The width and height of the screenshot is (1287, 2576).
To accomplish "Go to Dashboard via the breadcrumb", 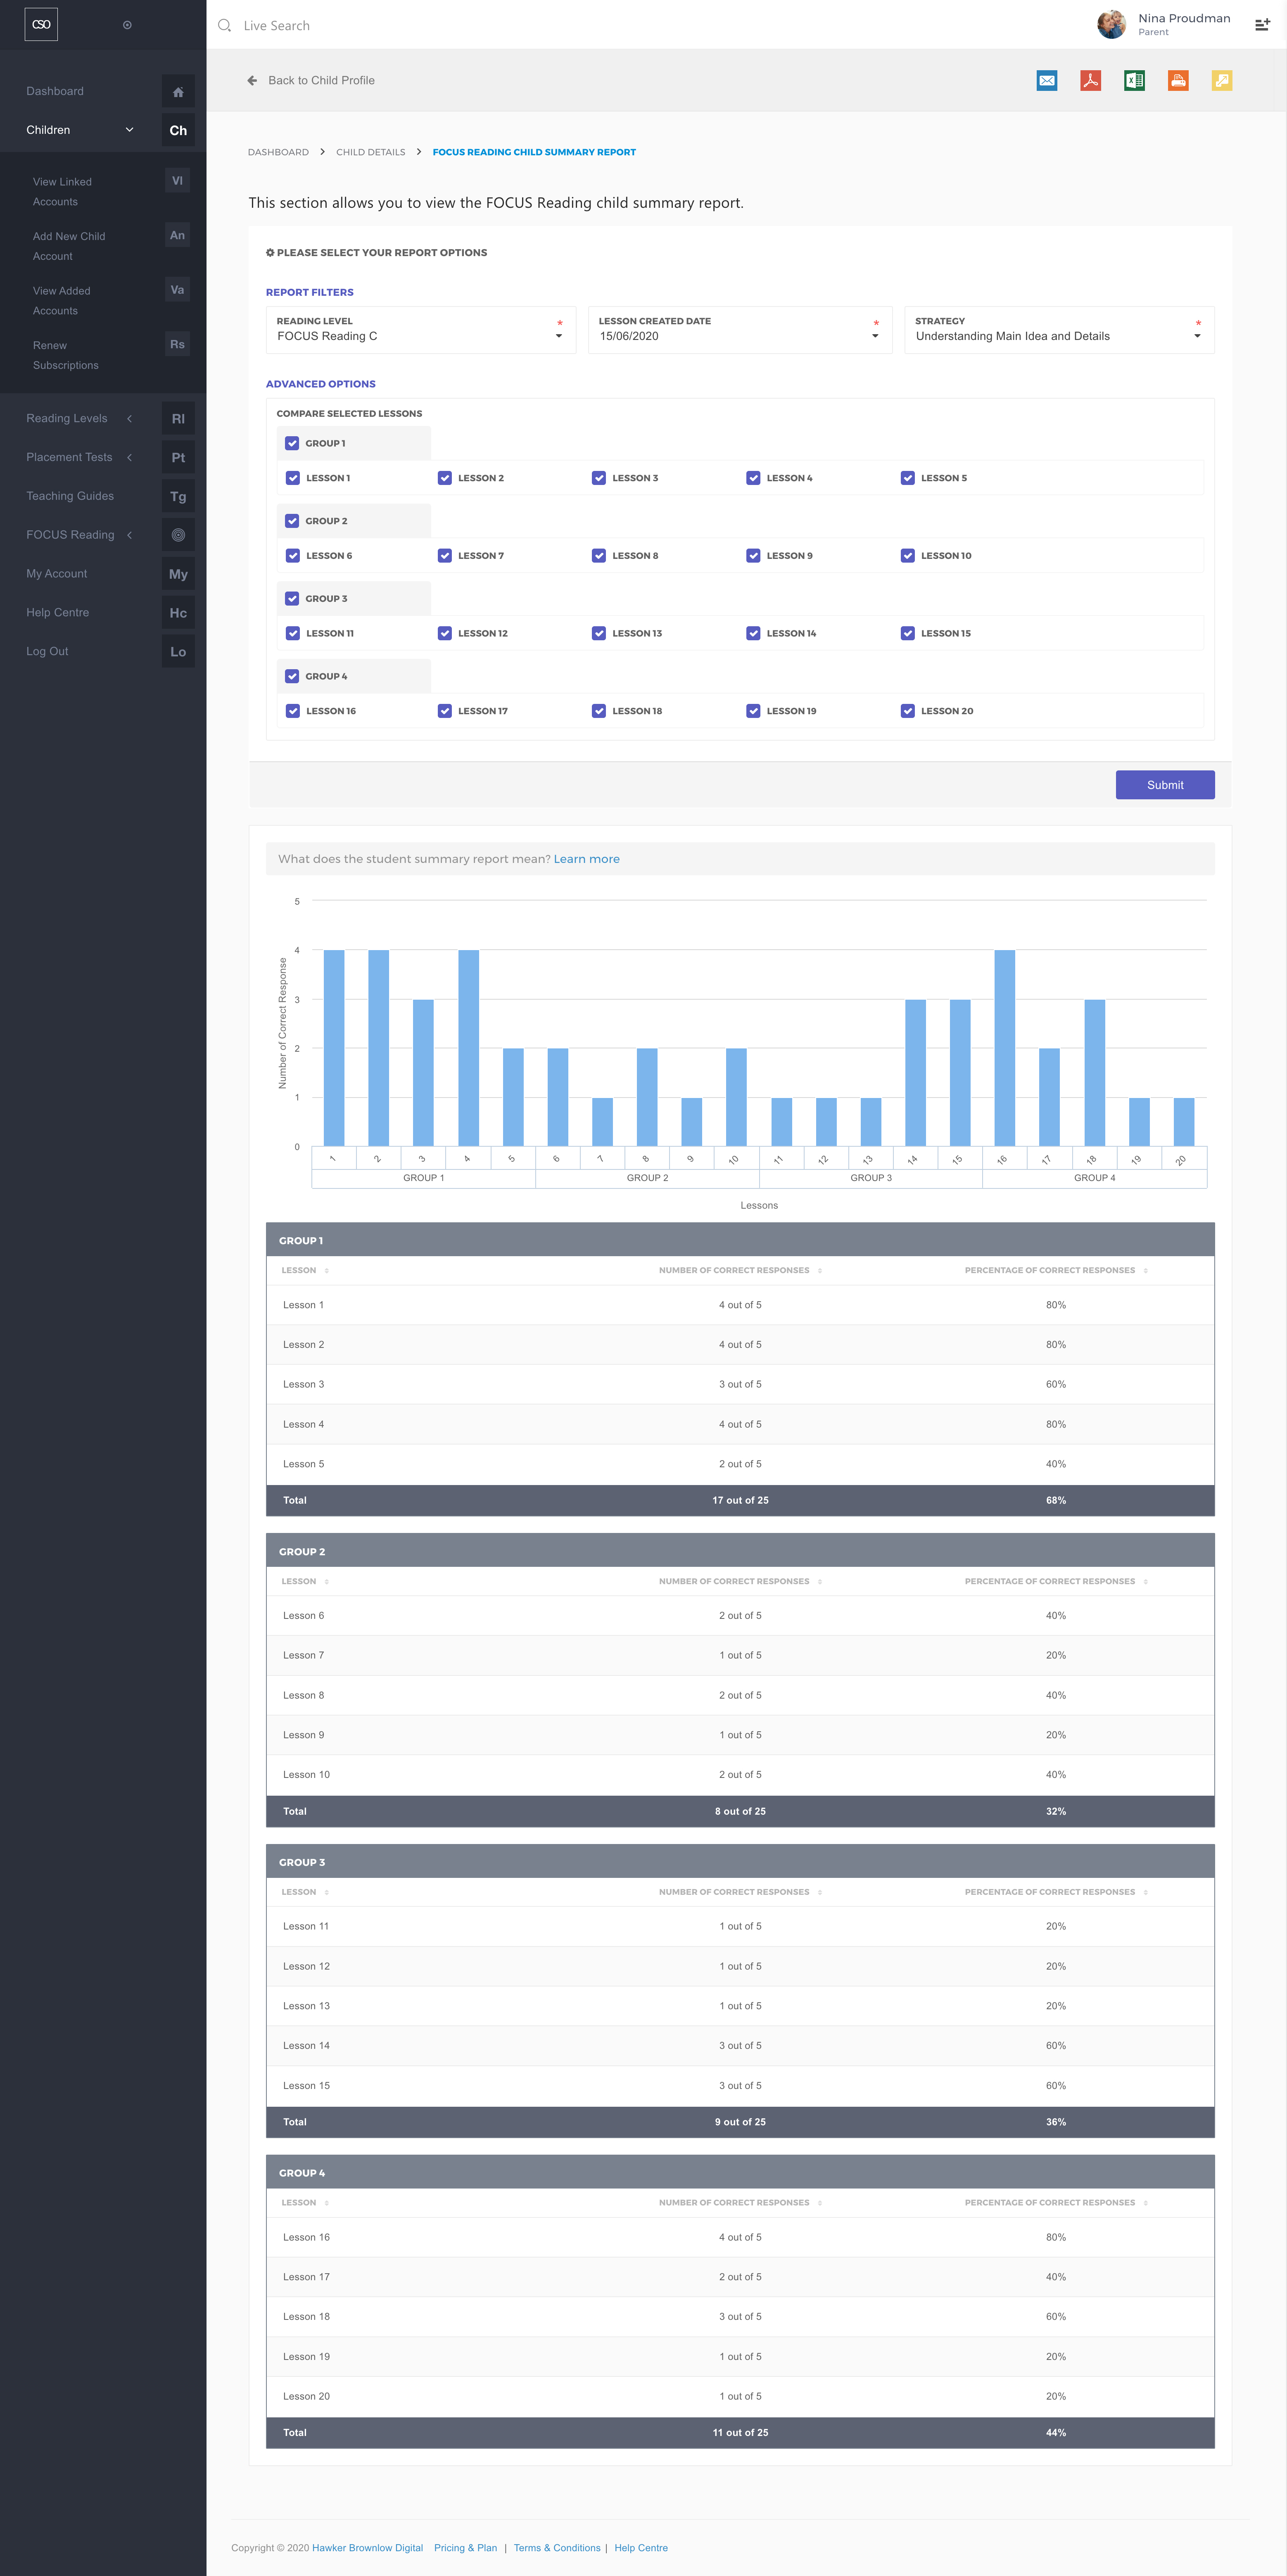I will [278, 152].
